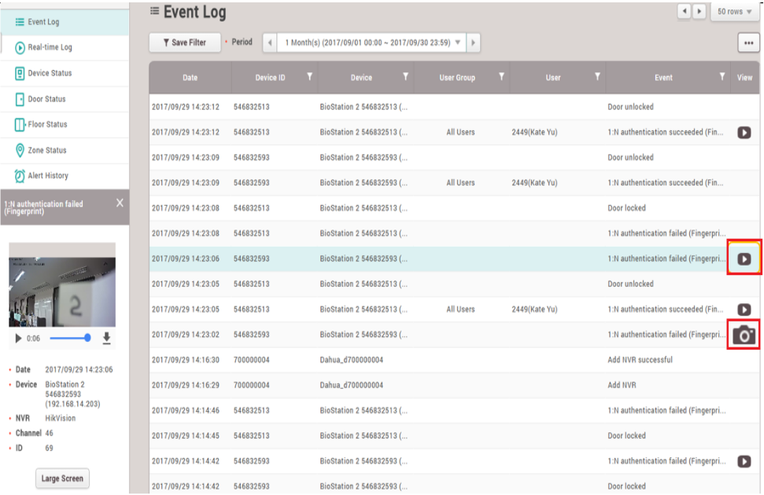764x495 pixels.
Task: Open the Event column filter icon
Action: tap(722, 77)
